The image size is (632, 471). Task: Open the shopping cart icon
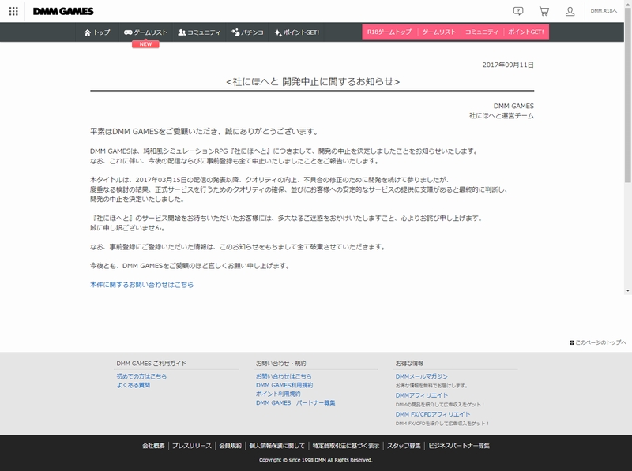tap(544, 11)
